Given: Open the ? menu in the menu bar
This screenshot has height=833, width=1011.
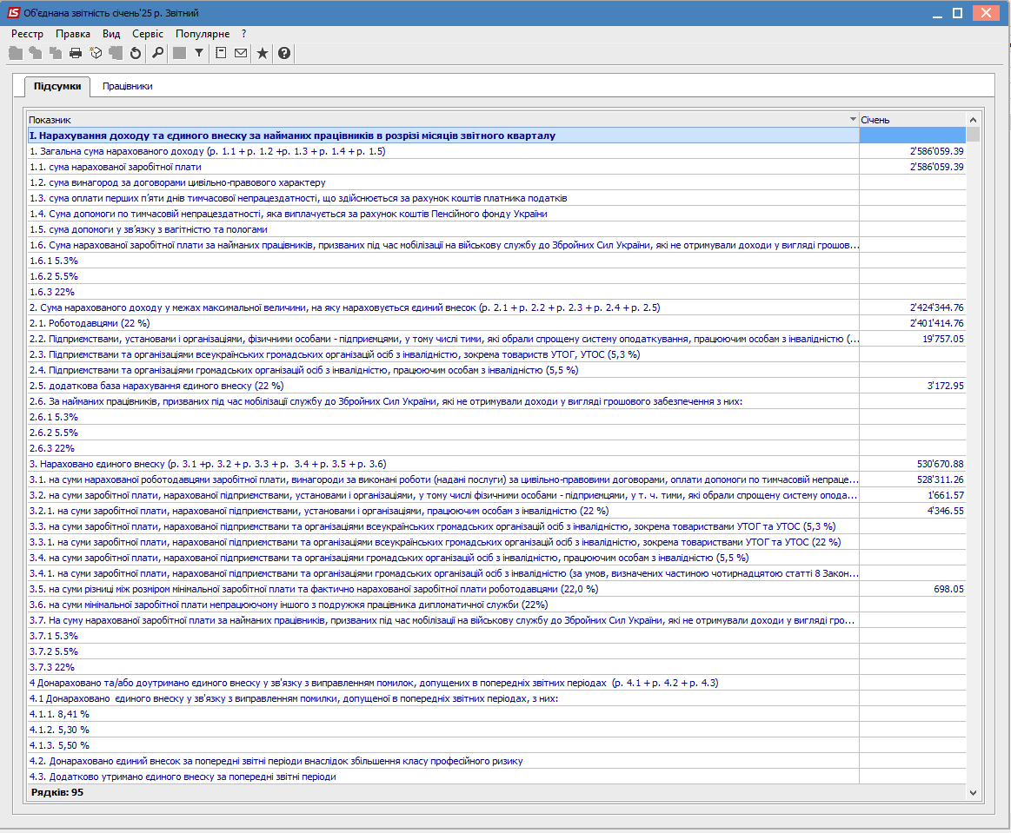Looking at the screenshot, I should (x=243, y=34).
